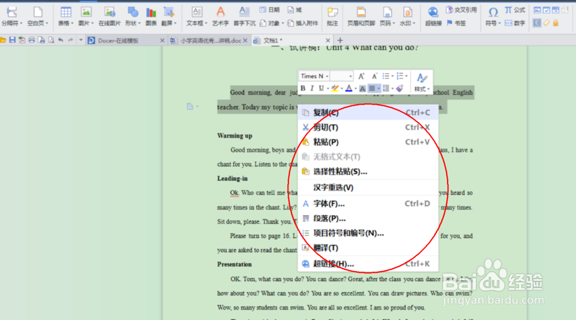Click the 日期 date button

click(270, 10)
